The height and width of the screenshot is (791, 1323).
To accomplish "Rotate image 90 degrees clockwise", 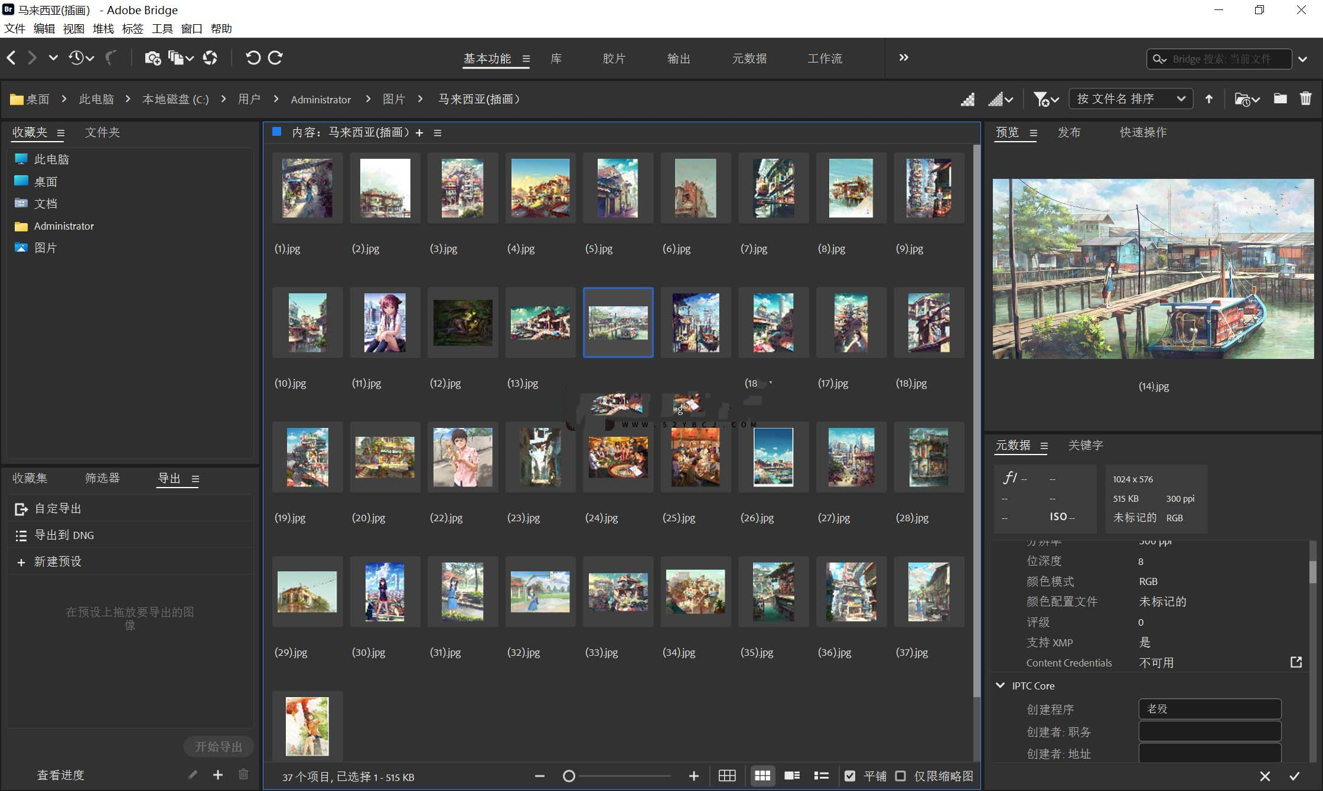I will 275,58.
